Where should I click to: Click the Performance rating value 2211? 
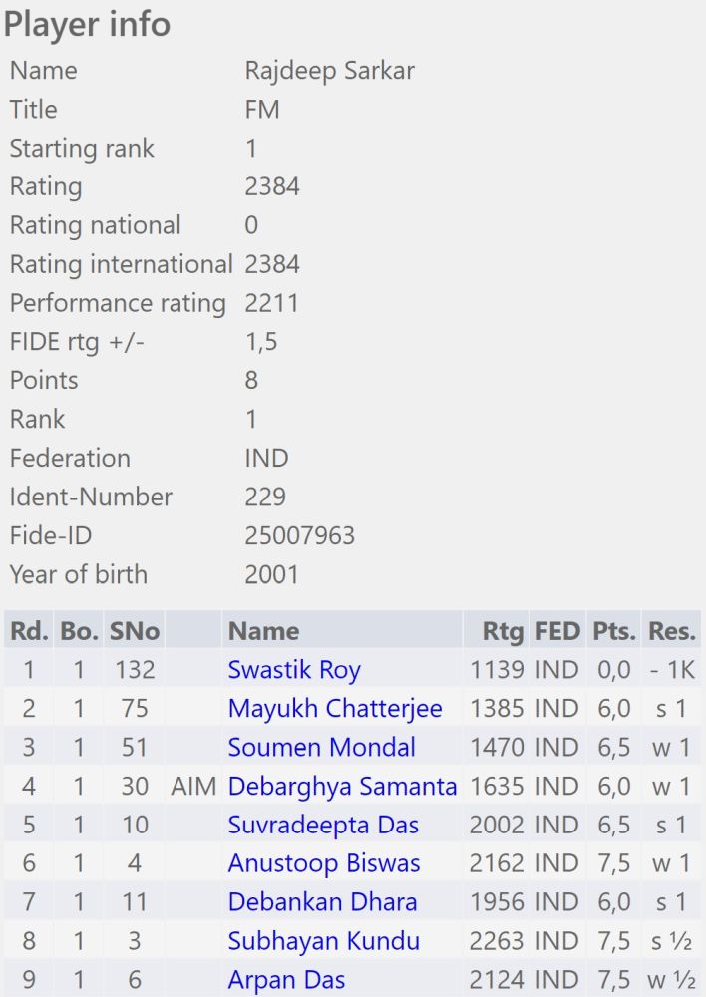pos(271,303)
